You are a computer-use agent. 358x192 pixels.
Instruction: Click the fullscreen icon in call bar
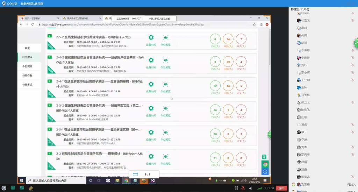[235, 188]
